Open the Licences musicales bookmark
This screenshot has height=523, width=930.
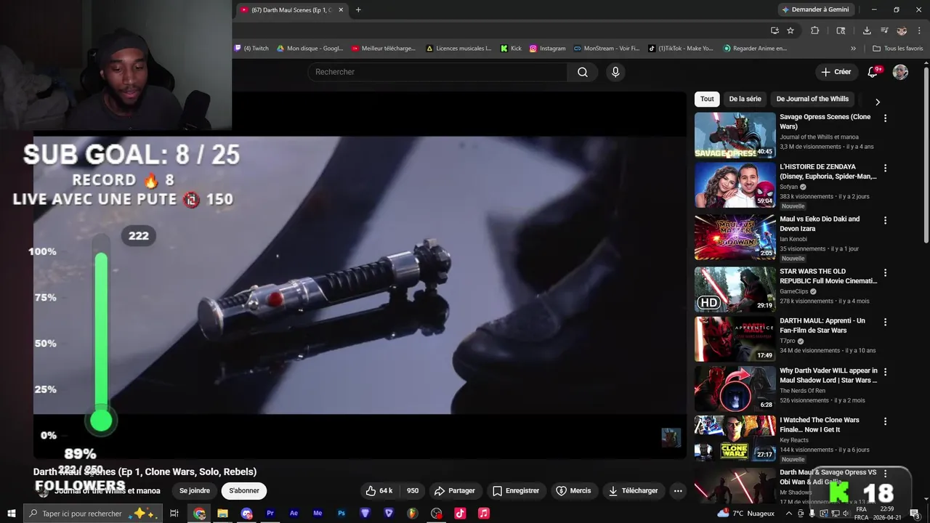coord(458,49)
